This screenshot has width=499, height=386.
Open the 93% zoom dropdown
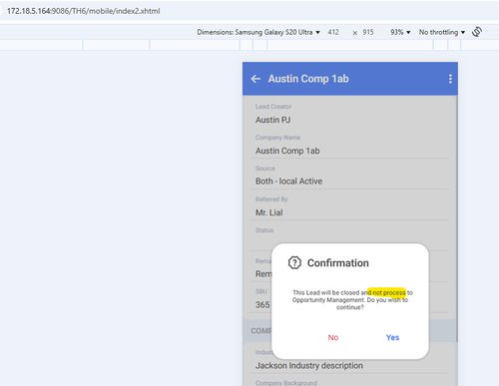[x=400, y=32]
